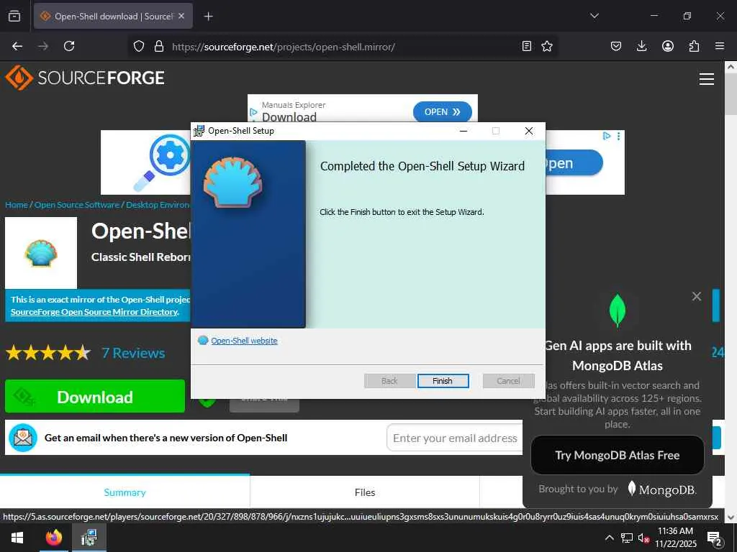Expand the list all tabs chevron
The image size is (737, 552).
point(594,16)
